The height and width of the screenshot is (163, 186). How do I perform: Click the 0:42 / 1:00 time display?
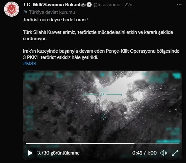coord(144,153)
